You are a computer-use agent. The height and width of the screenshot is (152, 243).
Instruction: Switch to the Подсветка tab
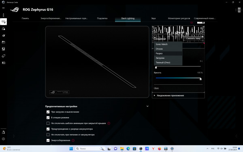(x=102, y=18)
